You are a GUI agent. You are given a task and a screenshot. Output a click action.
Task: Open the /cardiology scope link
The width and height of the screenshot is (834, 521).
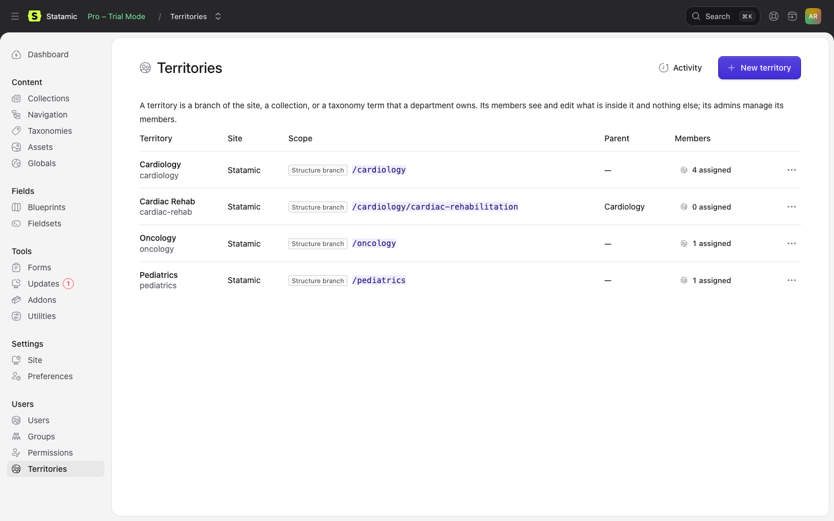click(x=379, y=170)
